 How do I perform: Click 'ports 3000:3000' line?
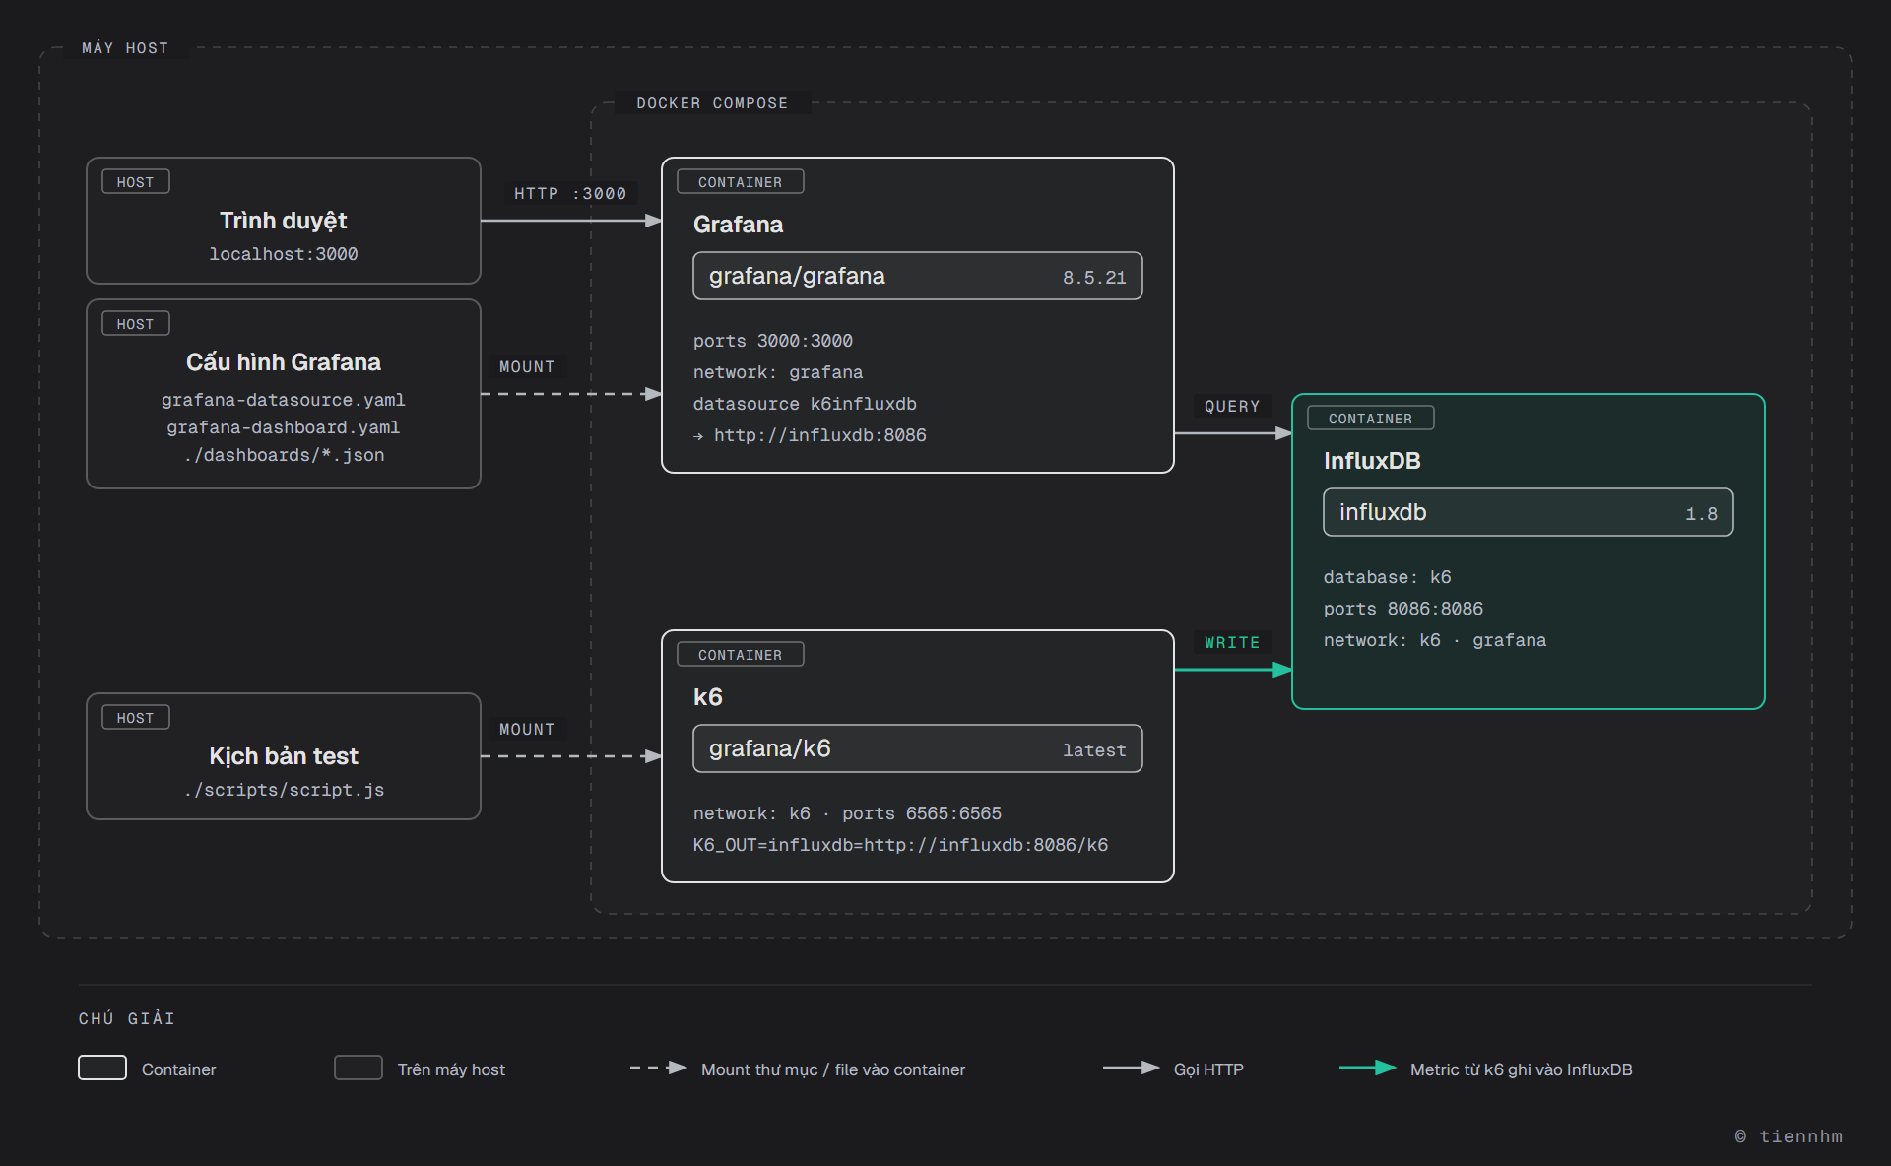[773, 341]
